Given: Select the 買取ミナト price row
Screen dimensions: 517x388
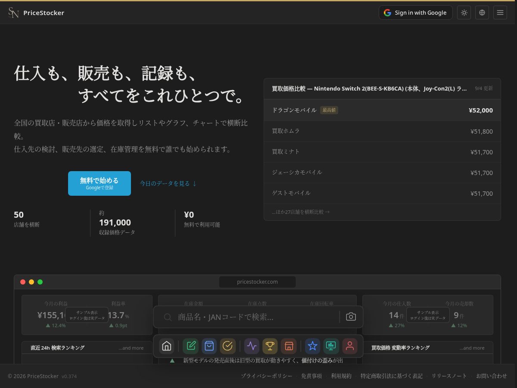Looking at the screenshot, I should [x=382, y=152].
